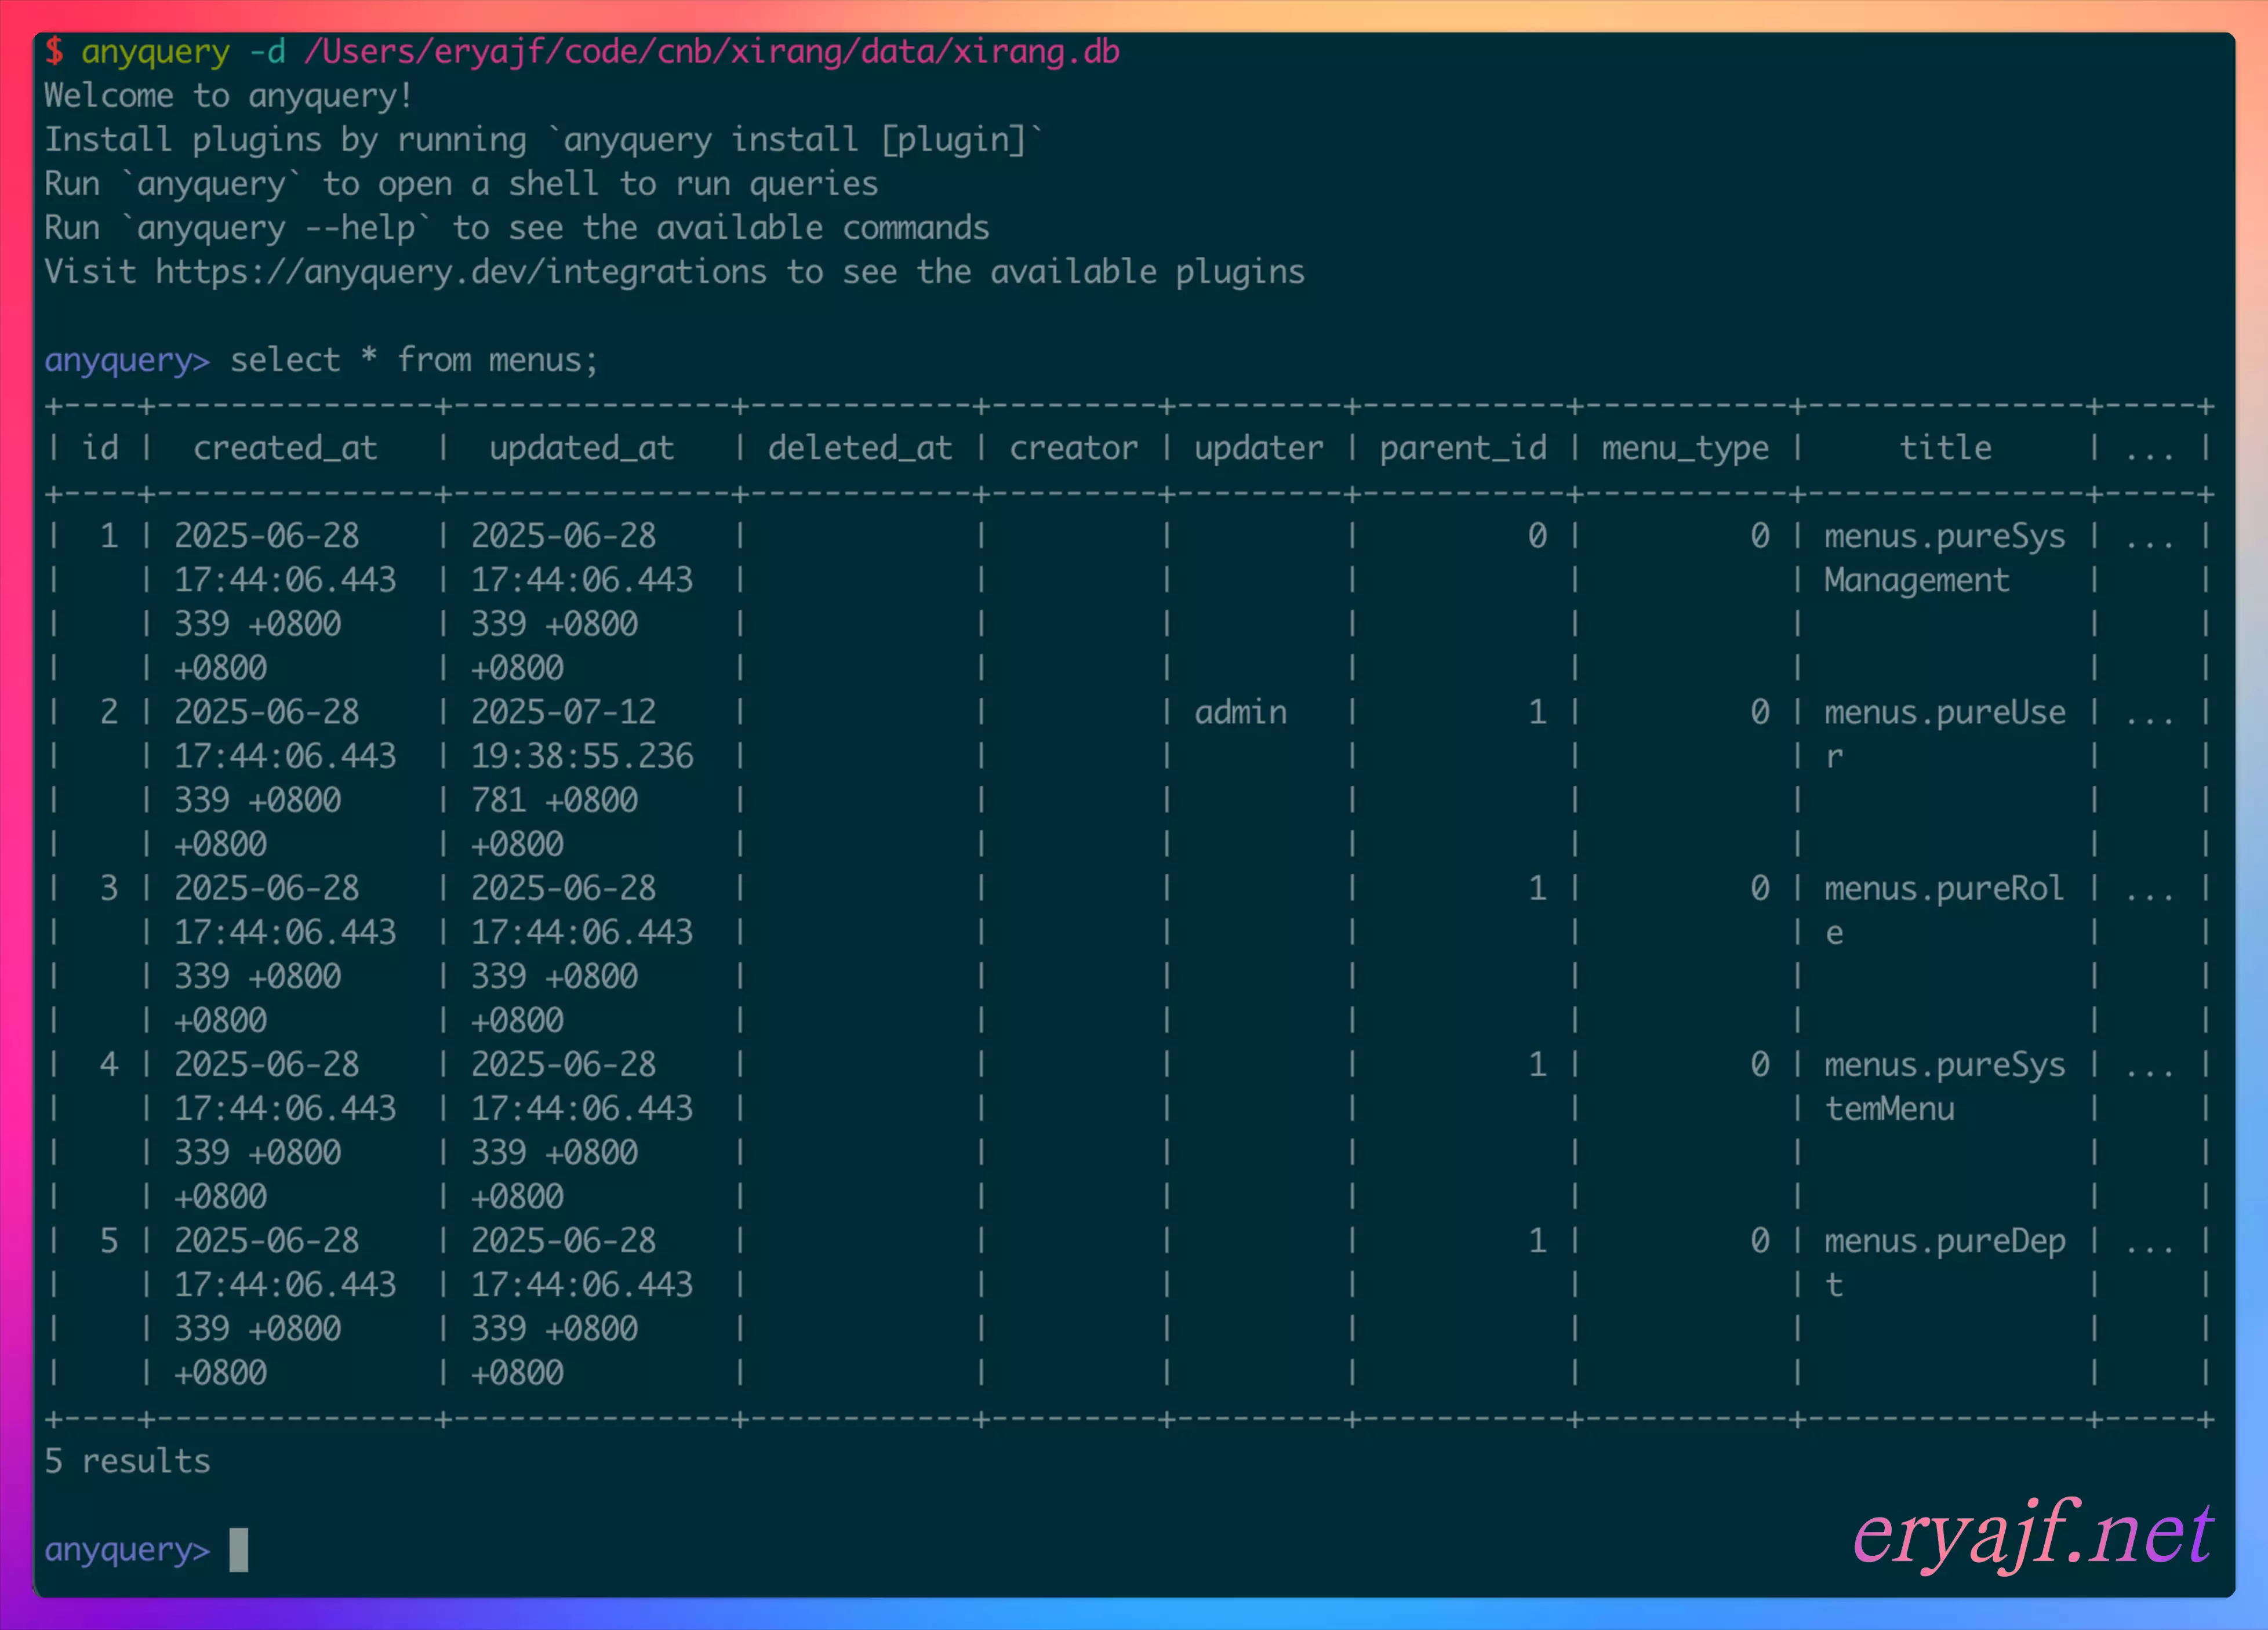Click the 'anyquery --help' instruction text
Image resolution: width=2268 pixels, height=1630 pixels.
coord(276,228)
